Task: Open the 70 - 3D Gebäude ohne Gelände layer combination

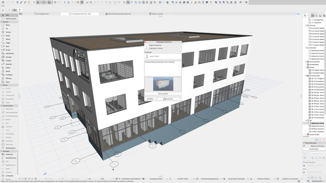Action: [129, 179]
